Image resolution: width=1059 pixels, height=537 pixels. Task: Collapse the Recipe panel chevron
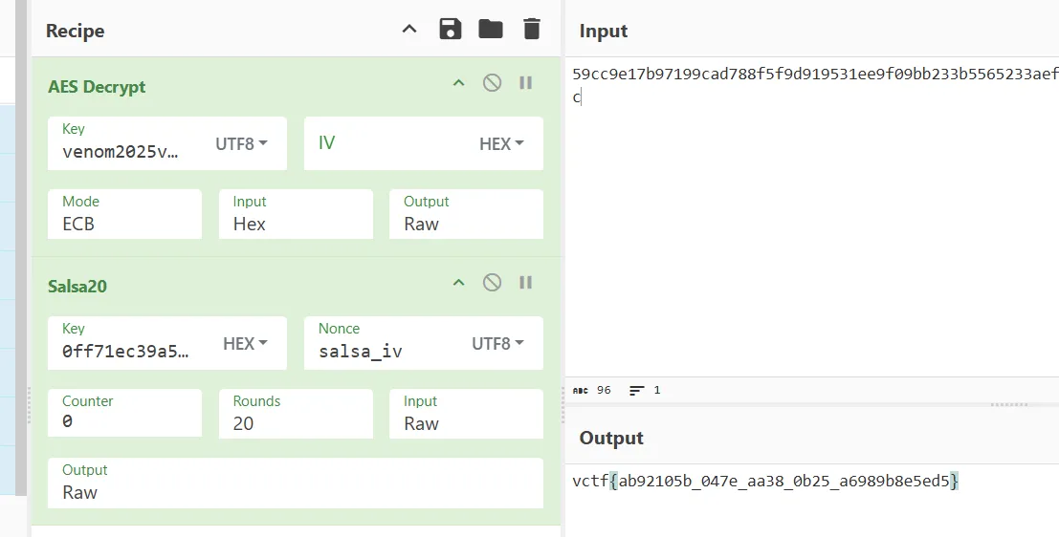pyautogui.click(x=409, y=30)
